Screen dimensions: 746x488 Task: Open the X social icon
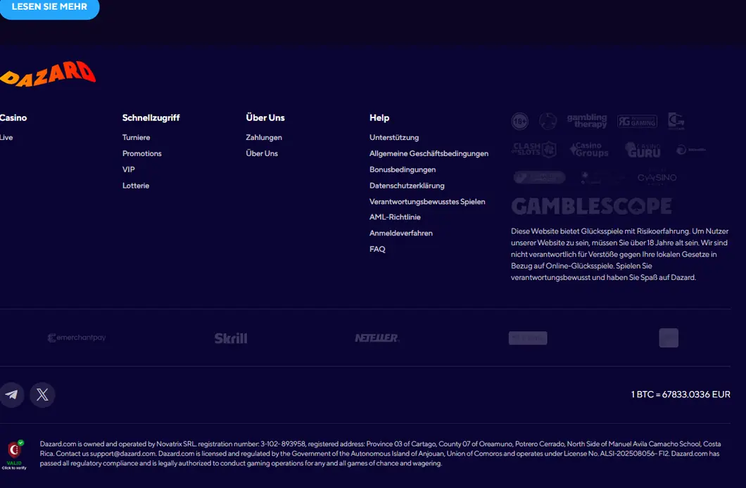click(42, 394)
